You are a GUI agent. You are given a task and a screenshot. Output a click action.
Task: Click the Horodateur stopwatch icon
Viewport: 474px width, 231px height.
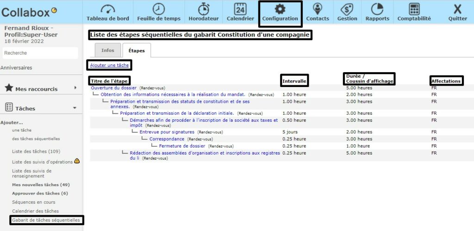pos(203,9)
